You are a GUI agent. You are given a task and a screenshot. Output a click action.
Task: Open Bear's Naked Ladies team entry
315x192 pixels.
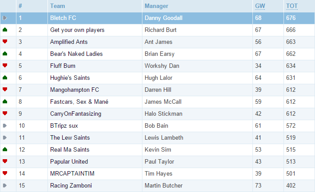tap(76, 54)
